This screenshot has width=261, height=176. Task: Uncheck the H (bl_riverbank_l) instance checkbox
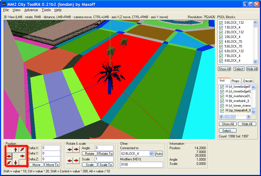(222, 101)
